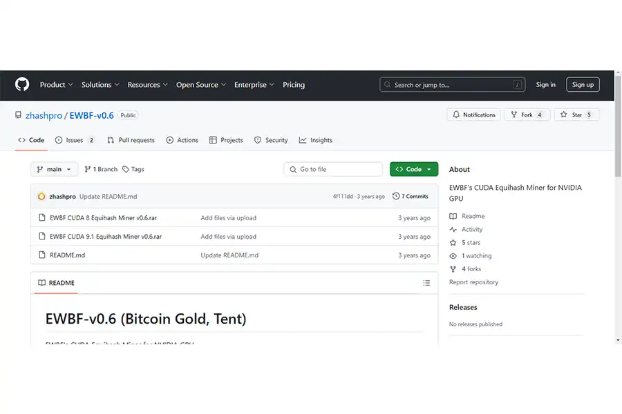Expand the Product menu
The width and height of the screenshot is (622, 414).
[x=57, y=85]
